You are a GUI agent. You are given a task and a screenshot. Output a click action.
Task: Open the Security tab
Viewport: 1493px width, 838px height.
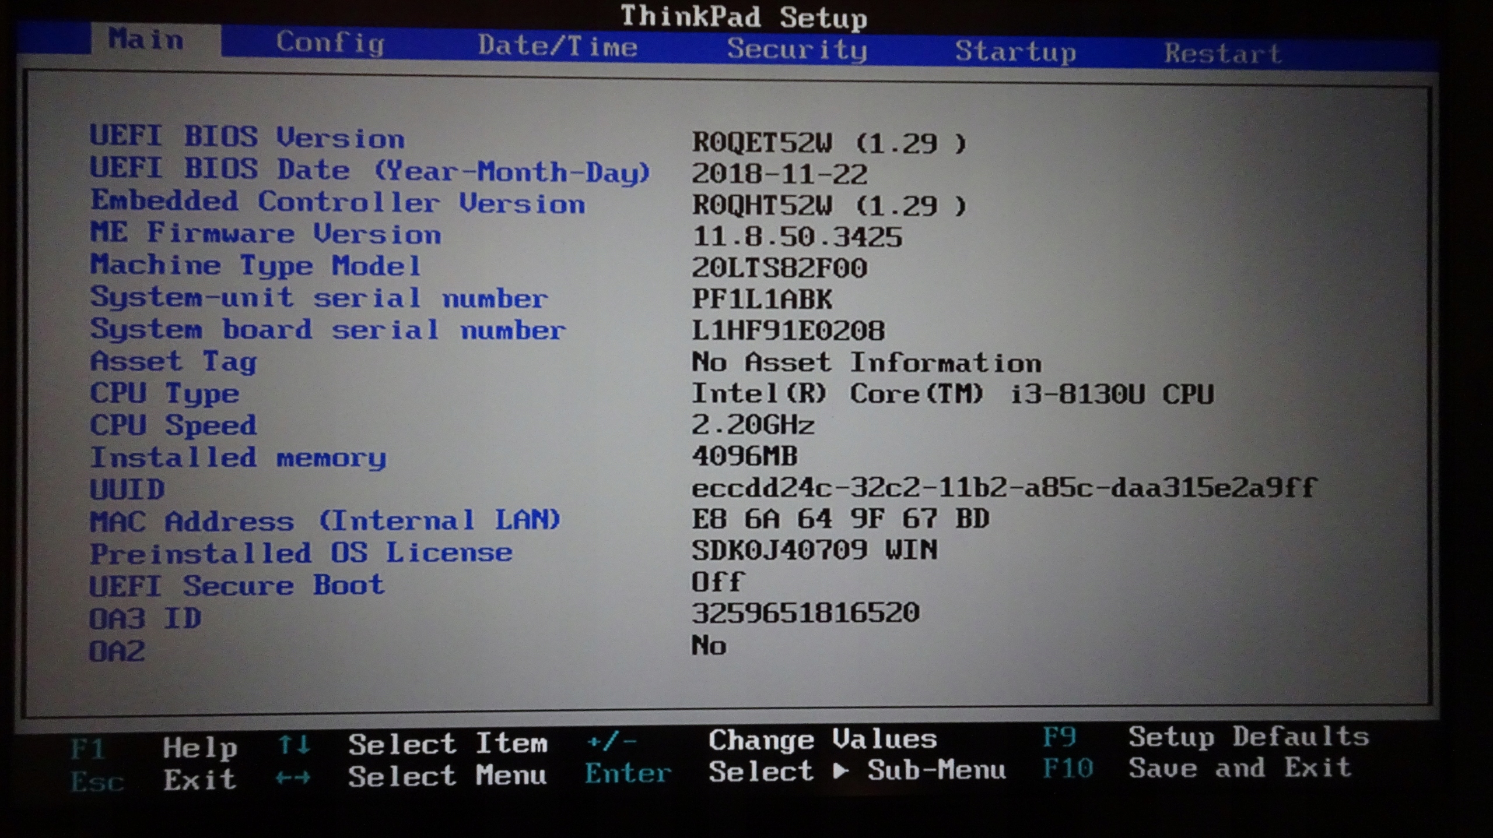pyautogui.click(x=797, y=50)
